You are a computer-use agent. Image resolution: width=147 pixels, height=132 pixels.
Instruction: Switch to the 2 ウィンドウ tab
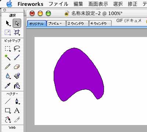coord(77,23)
